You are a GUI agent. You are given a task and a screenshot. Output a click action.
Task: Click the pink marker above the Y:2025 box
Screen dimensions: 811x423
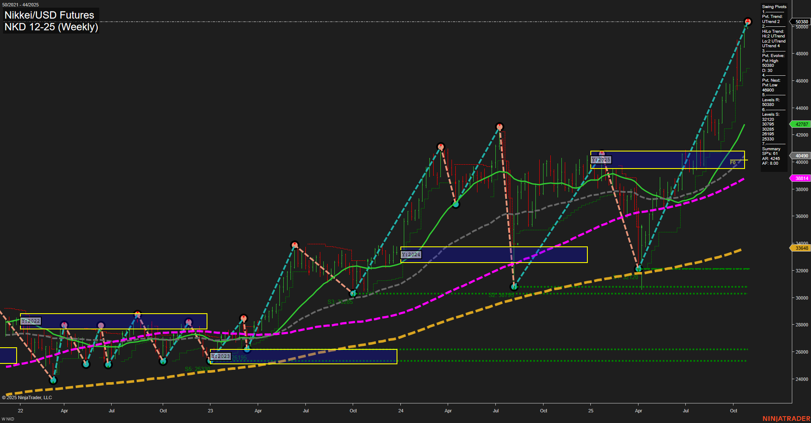point(601,154)
